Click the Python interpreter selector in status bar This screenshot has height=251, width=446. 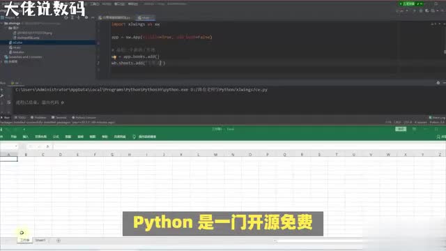[x=437, y=122]
